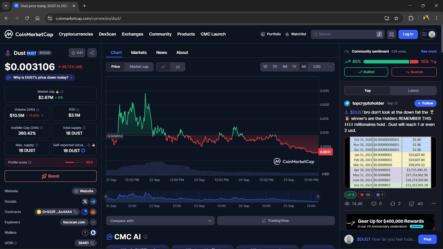The width and height of the screenshot is (443, 249).
Task: Switch community feed to Latest
Action: [413, 91]
